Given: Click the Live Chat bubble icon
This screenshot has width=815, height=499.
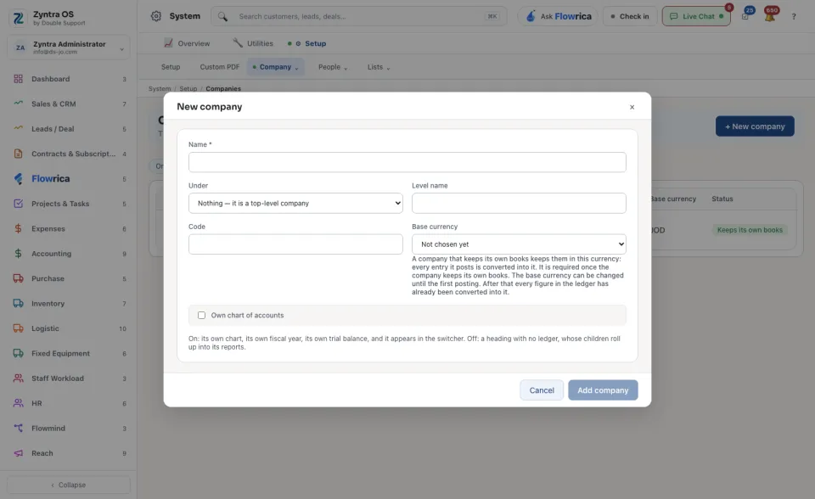Looking at the screenshot, I should (673, 17).
